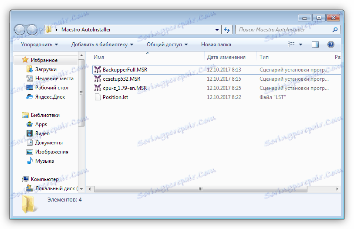
Task: Click breadcrumb arrow before Maestro AutoInstaller
Action: 57,30
